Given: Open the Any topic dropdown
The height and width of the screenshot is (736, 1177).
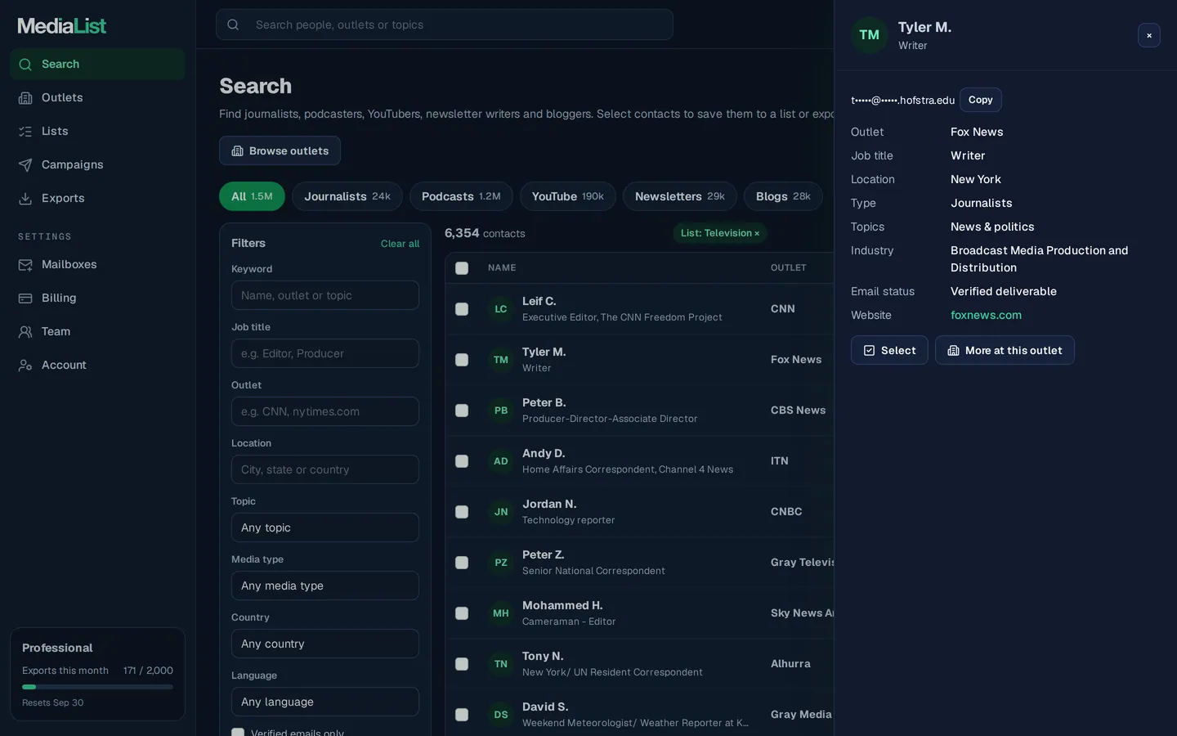Looking at the screenshot, I should pos(325,527).
